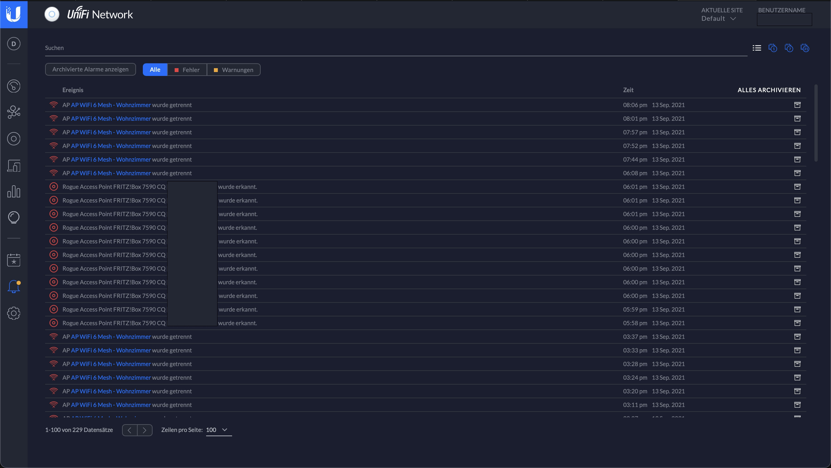Open Statistics bar chart icon in sidebar
Image resolution: width=831 pixels, height=468 pixels.
click(14, 191)
